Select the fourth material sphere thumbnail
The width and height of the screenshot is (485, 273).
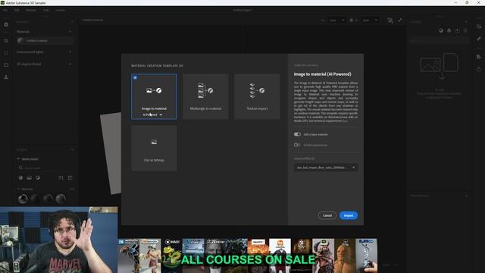click(61, 199)
